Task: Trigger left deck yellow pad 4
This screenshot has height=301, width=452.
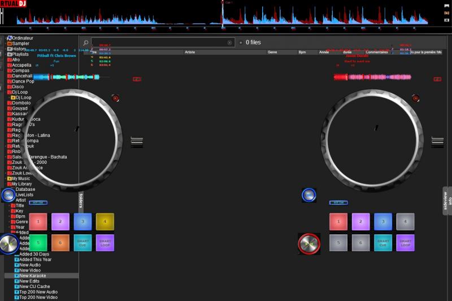Action: tap(105, 221)
